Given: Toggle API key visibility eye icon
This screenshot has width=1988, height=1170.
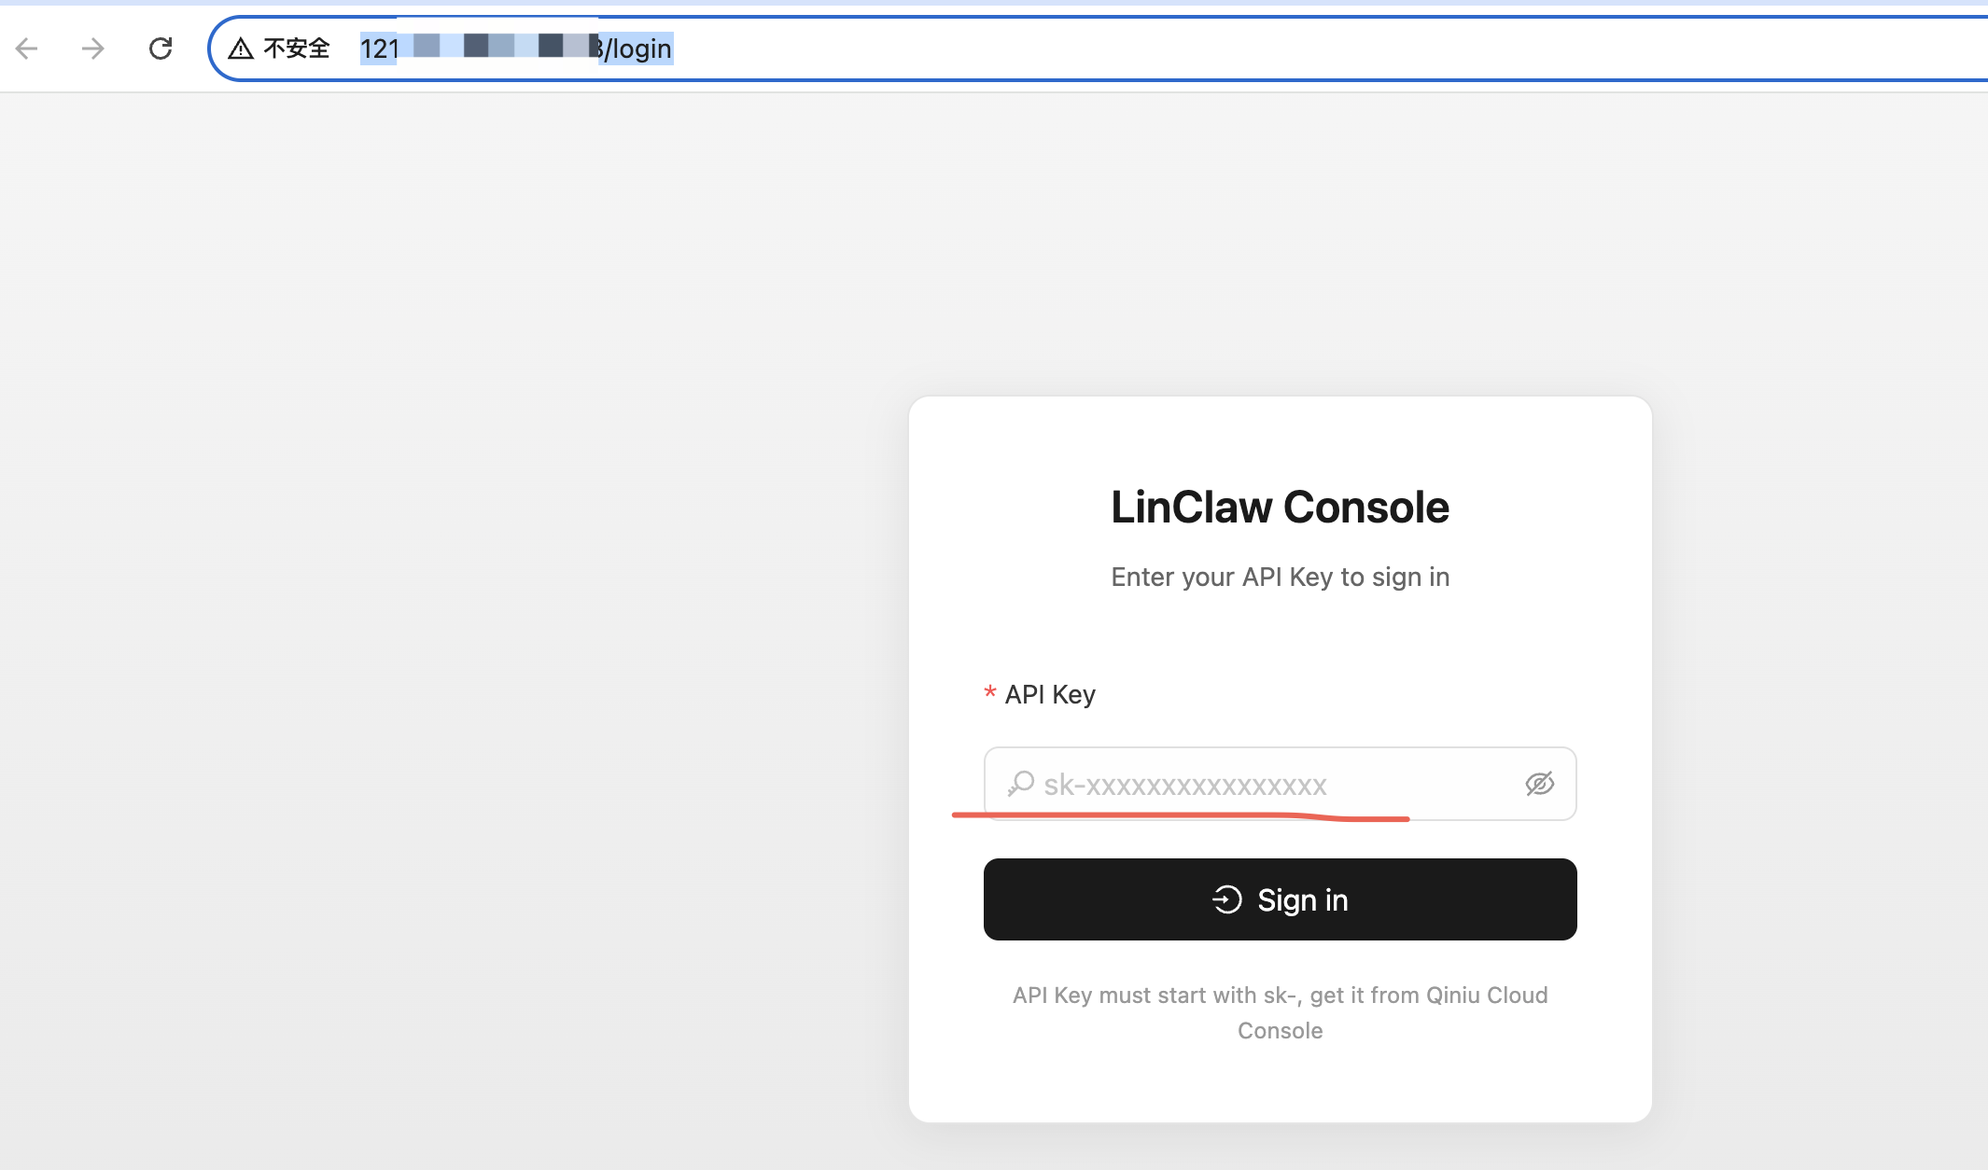Looking at the screenshot, I should point(1539,784).
